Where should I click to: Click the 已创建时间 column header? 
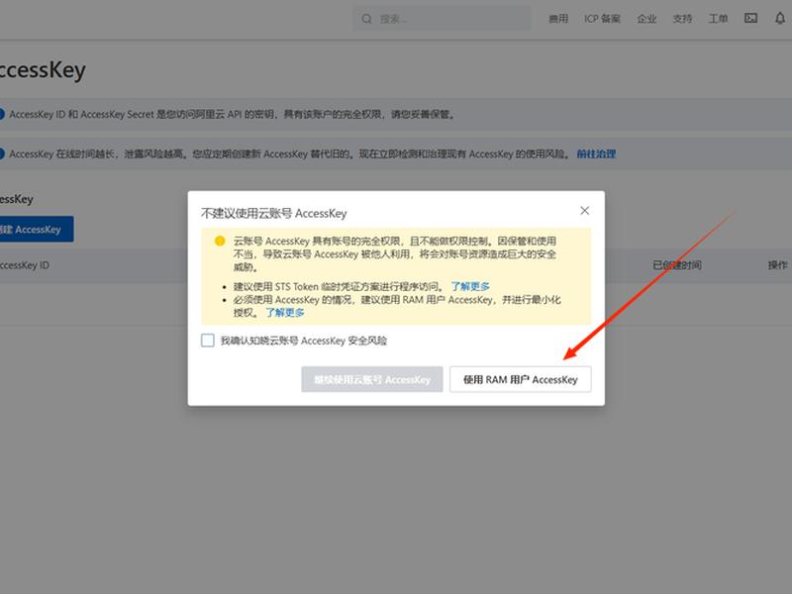pos(677,265)
